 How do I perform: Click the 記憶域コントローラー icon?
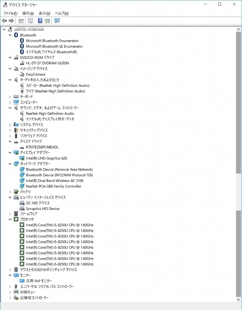point(16,298)
